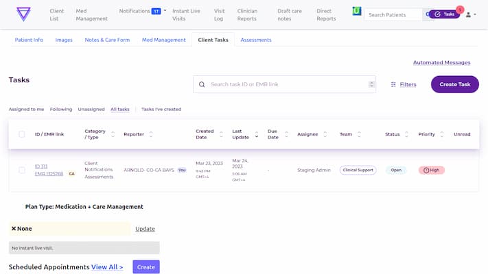Viewport: 488px width, 274px height.
Task: Click the Open status badge
Action: tap(396, 171)
